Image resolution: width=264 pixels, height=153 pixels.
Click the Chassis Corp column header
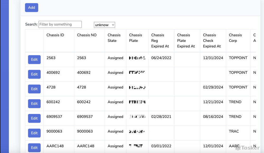point(235,38)
